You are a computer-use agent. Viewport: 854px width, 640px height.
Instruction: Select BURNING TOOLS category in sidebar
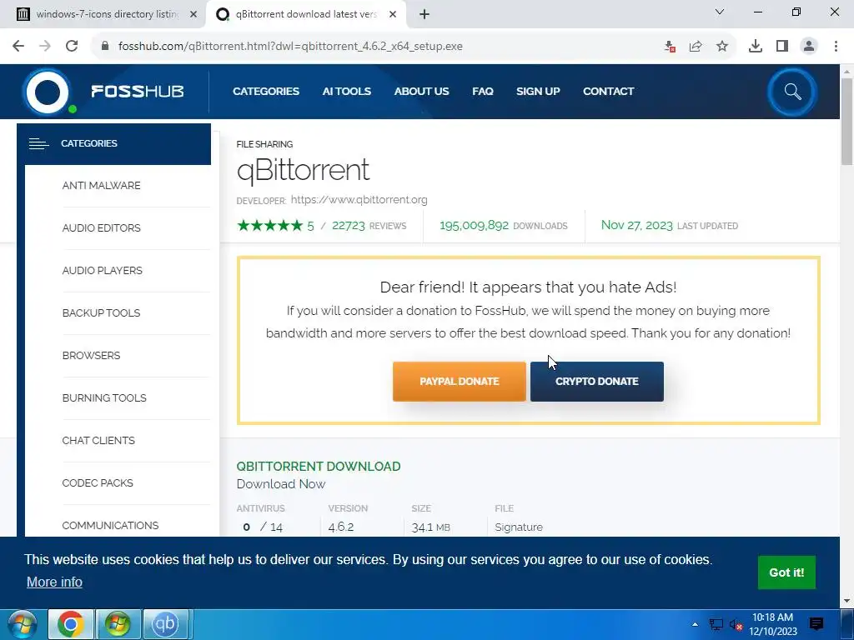click(104, 397)
